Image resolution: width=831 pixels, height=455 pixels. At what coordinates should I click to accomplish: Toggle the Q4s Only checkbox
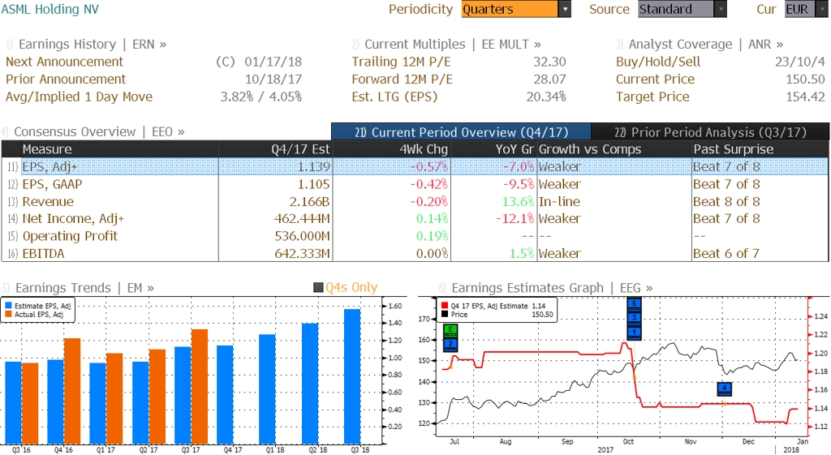coord(318,288)
